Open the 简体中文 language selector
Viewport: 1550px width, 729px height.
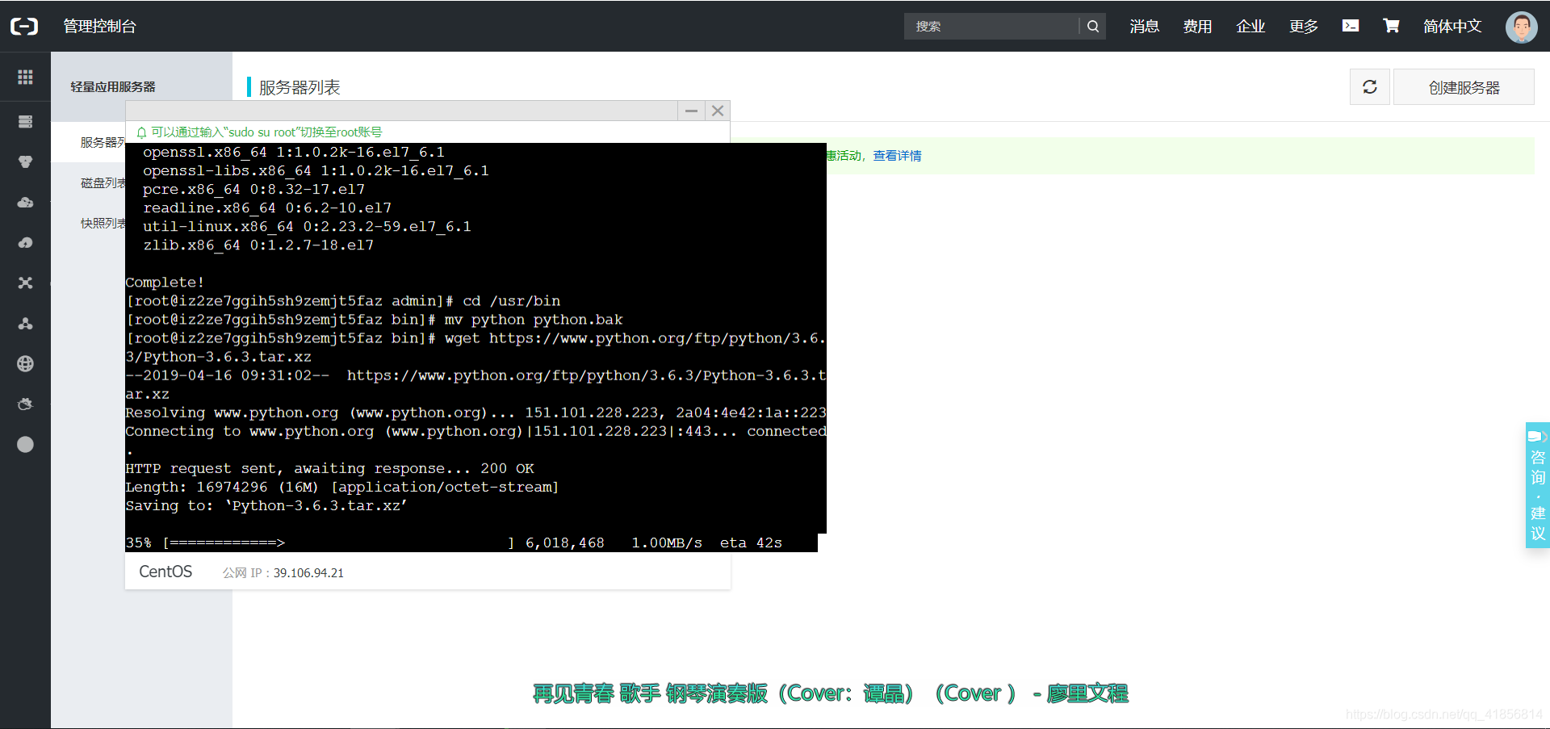[x=1452, y=26]
